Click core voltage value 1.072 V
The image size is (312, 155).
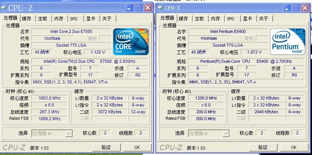[x=255, y=52]
